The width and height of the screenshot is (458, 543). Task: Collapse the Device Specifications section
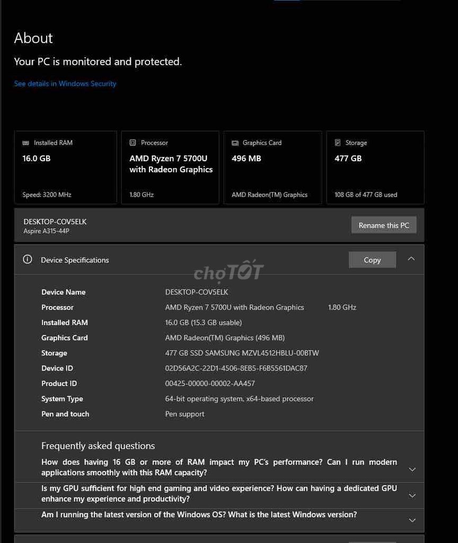(x=411, y=259)
